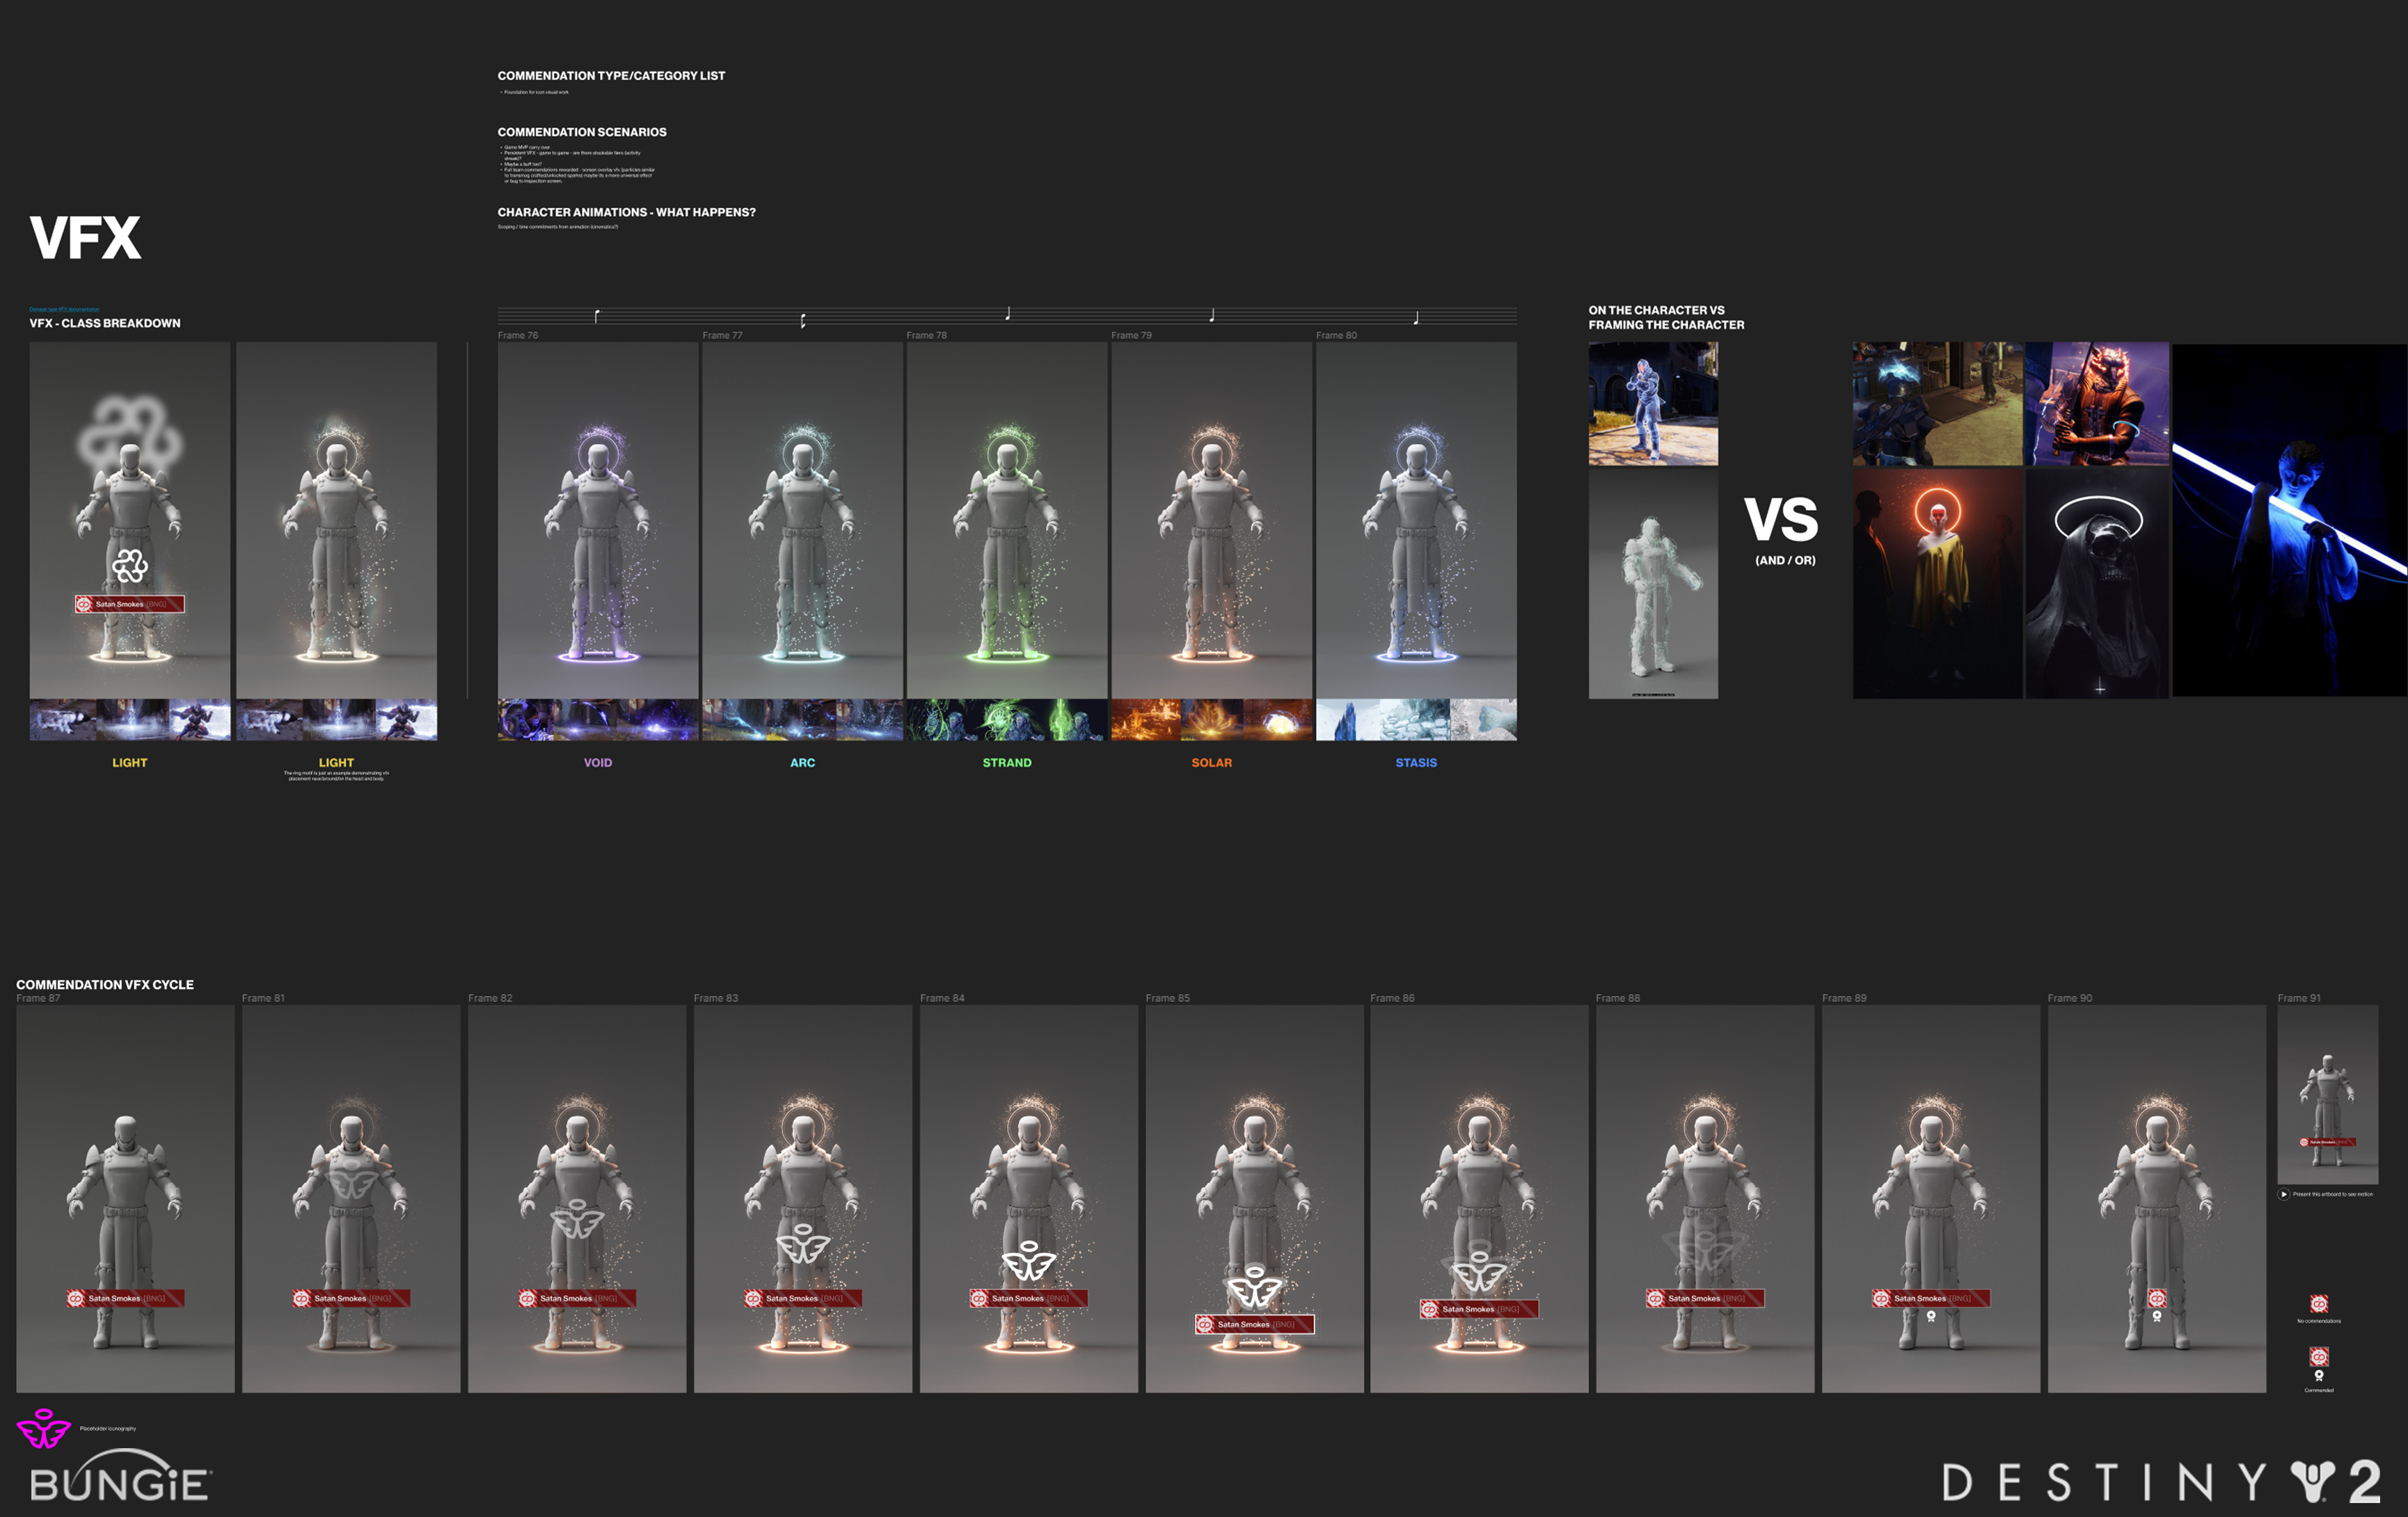Click the large VFX title

[x=86, y=238]
